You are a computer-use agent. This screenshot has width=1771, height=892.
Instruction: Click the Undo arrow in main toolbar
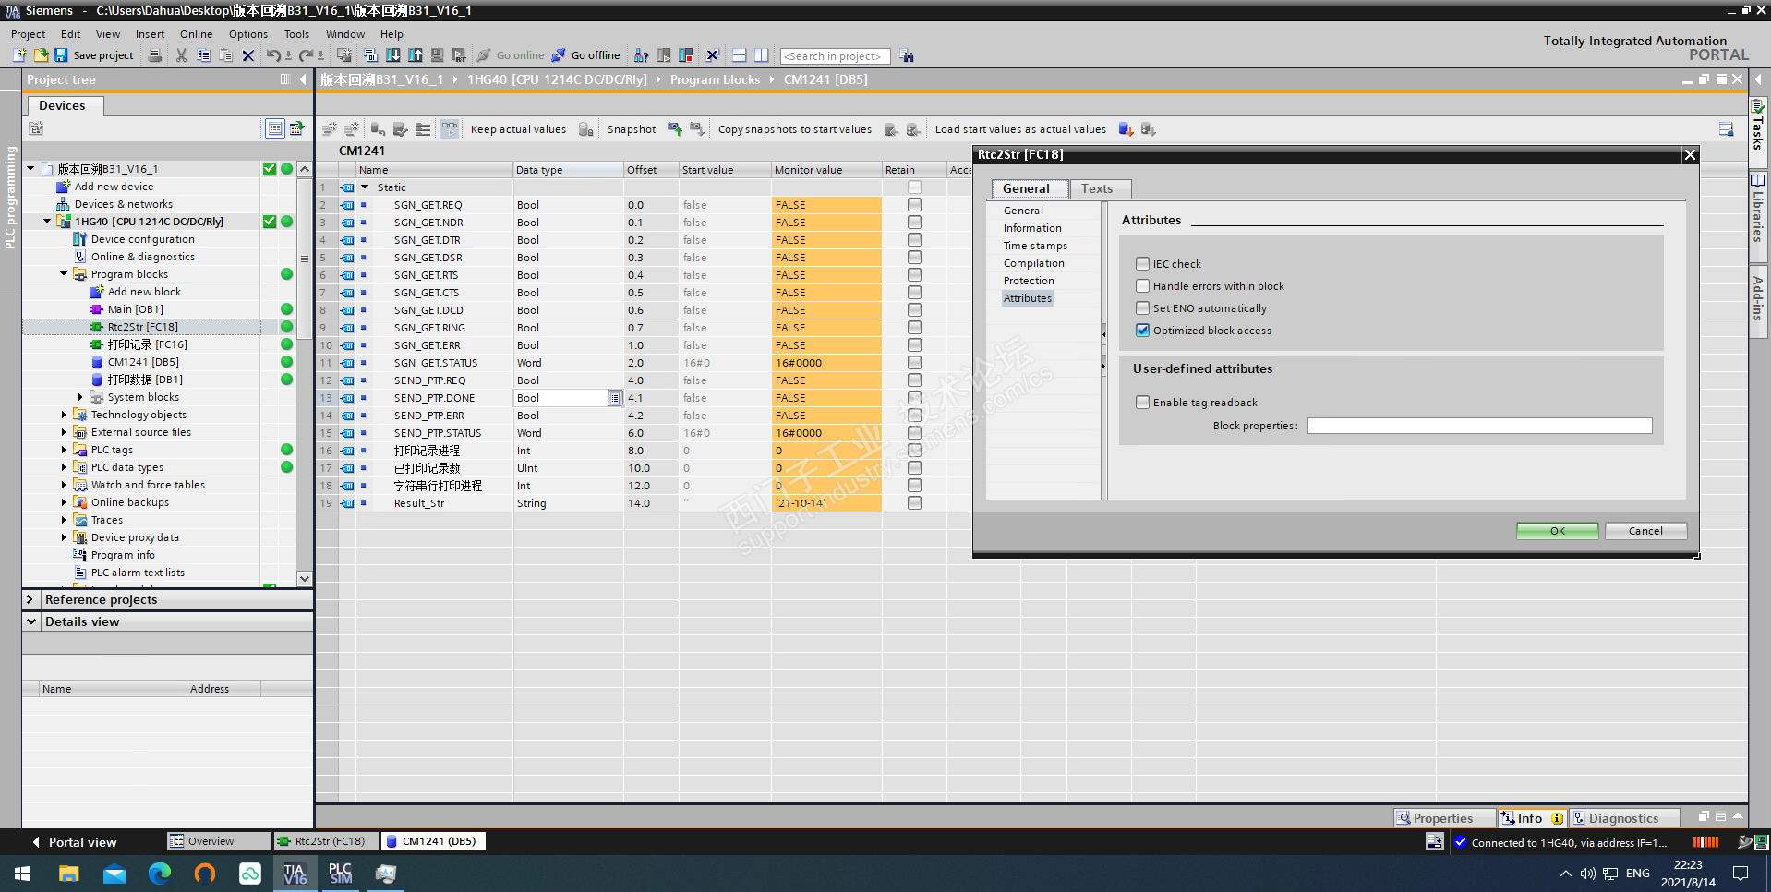click(x=272, y=55)
